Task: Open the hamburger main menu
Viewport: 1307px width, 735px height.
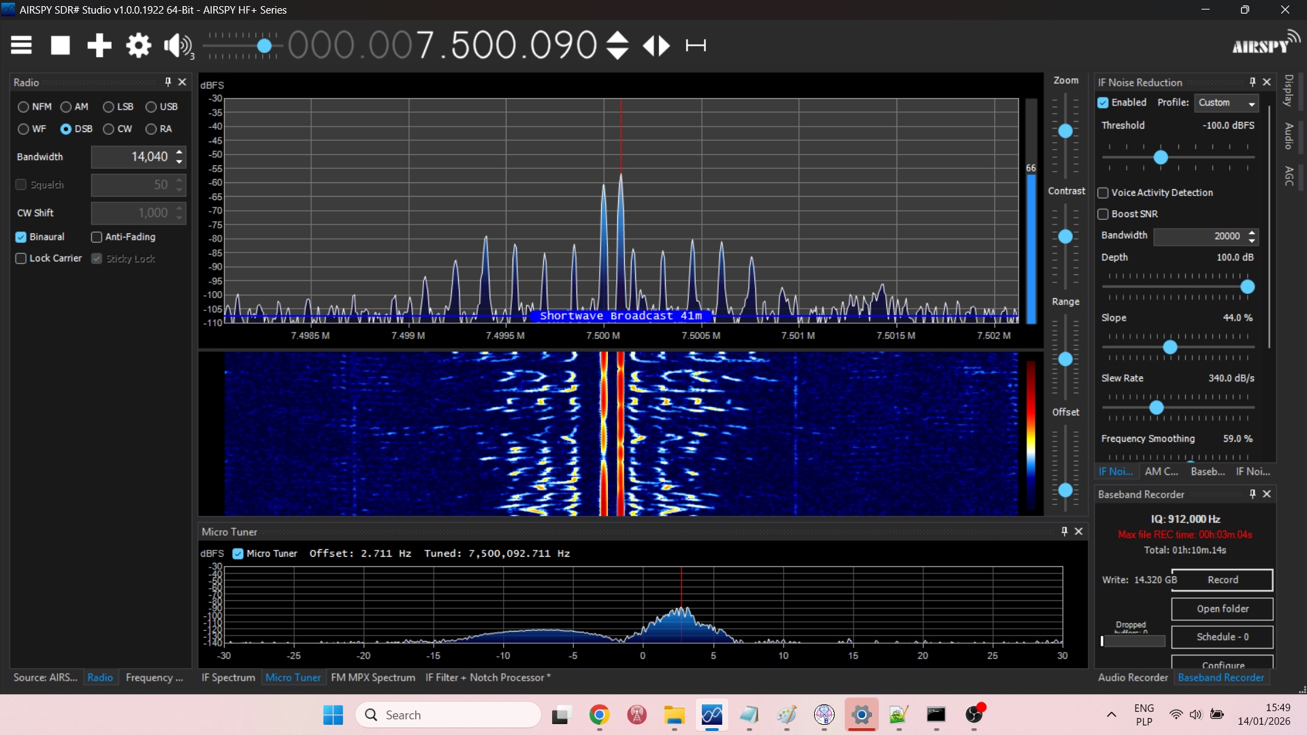Action: point(21,46)
